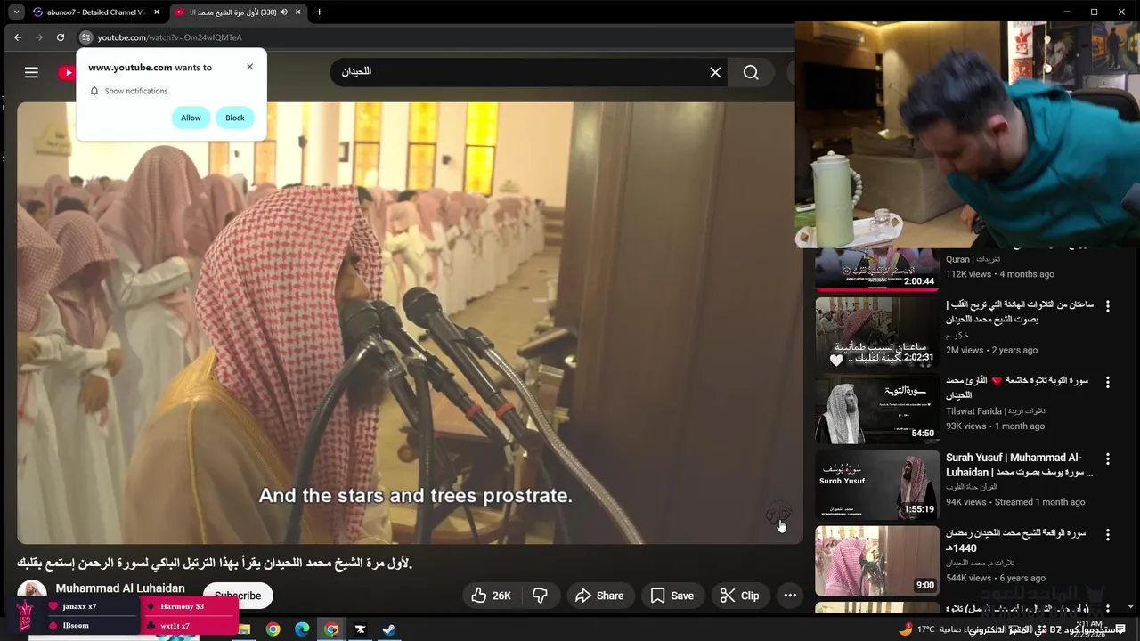Image resolution: width=1140 pixels, height=641 pixels.
Task: Allow YouTube notifications
Action: 191,118
